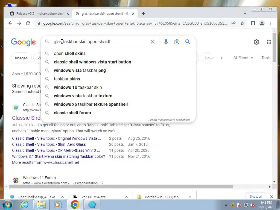Choose suggestion windows vista taskbar texture
The width and height of the screenshot is (280, 210).
[x=118, y=96]
